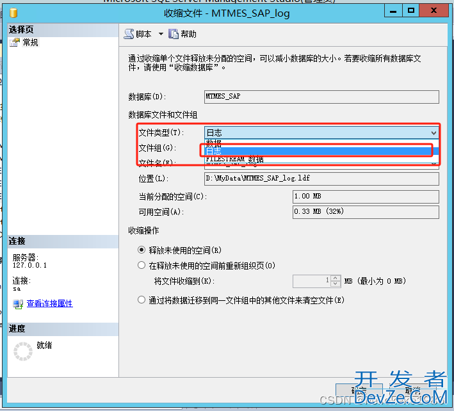Viewport: 454px width, 411px height.
Task: Close the 收缩文件 dialog window
Action: (x=434, y=11)
